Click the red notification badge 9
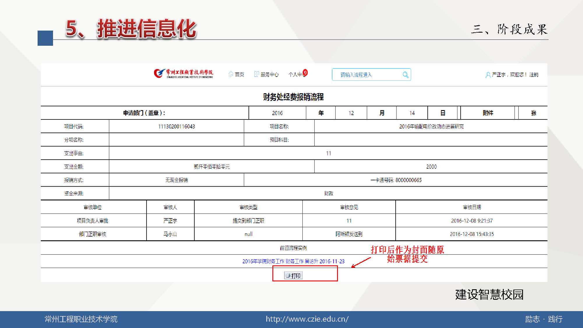This screenshot has height=328, width=583. [x=305, y=73]
